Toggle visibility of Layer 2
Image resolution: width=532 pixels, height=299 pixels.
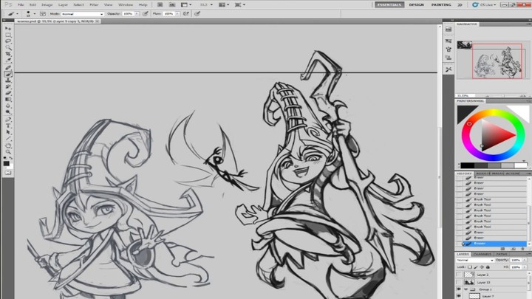point(459,275)
